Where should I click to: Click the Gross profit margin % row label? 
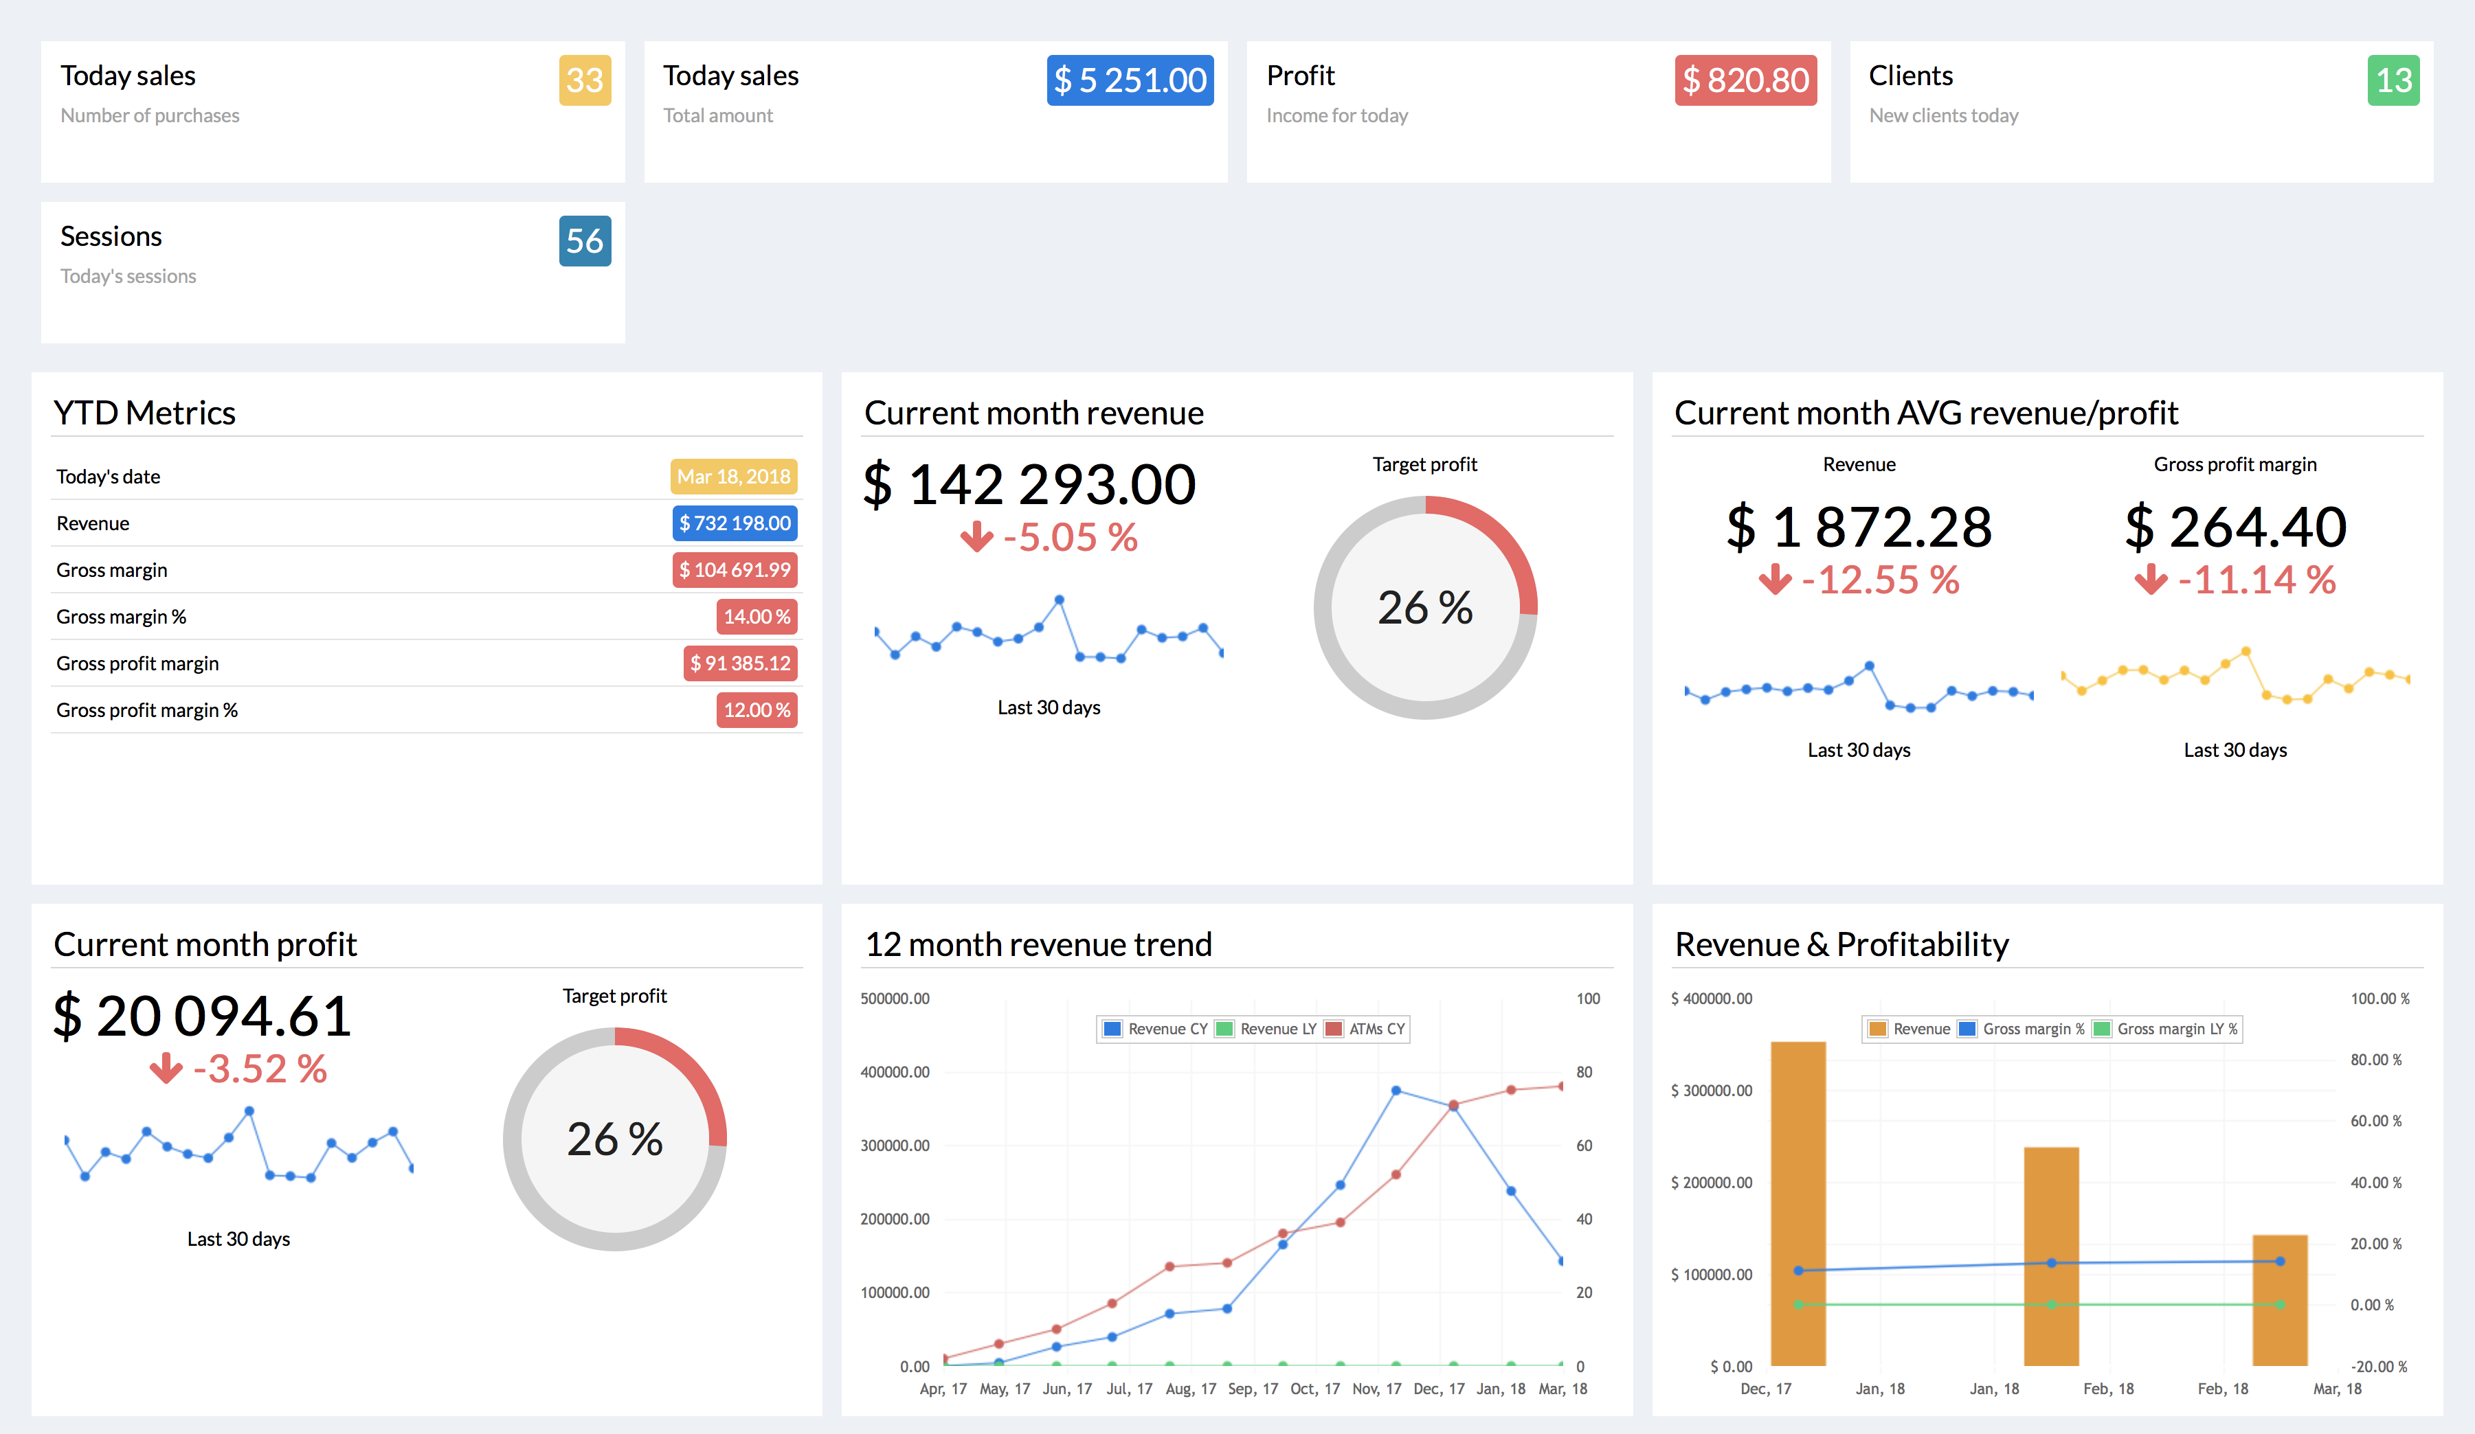pyautogui.click(x=146, y=711)
